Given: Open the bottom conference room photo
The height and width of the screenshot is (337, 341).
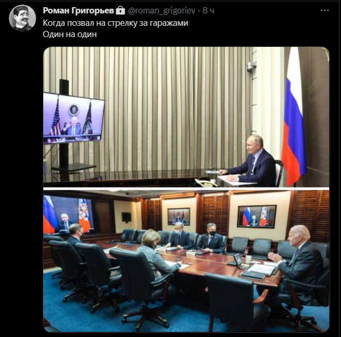Looking at the screenshot, I should click(186, 261).
